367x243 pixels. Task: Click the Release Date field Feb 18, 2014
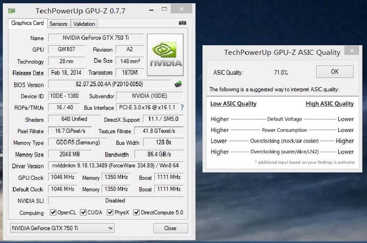point(67,72)
